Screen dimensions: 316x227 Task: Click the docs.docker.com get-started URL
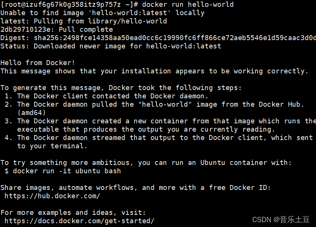tap(80, 221)
